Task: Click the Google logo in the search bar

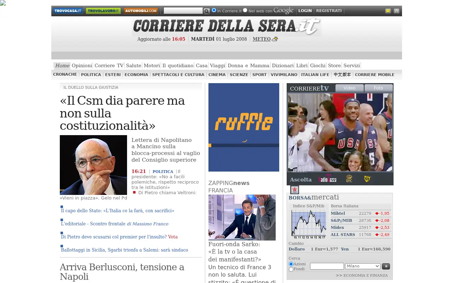Action: point(283,11)
